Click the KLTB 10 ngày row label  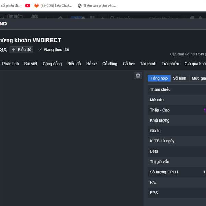click(x=162, y=141)
